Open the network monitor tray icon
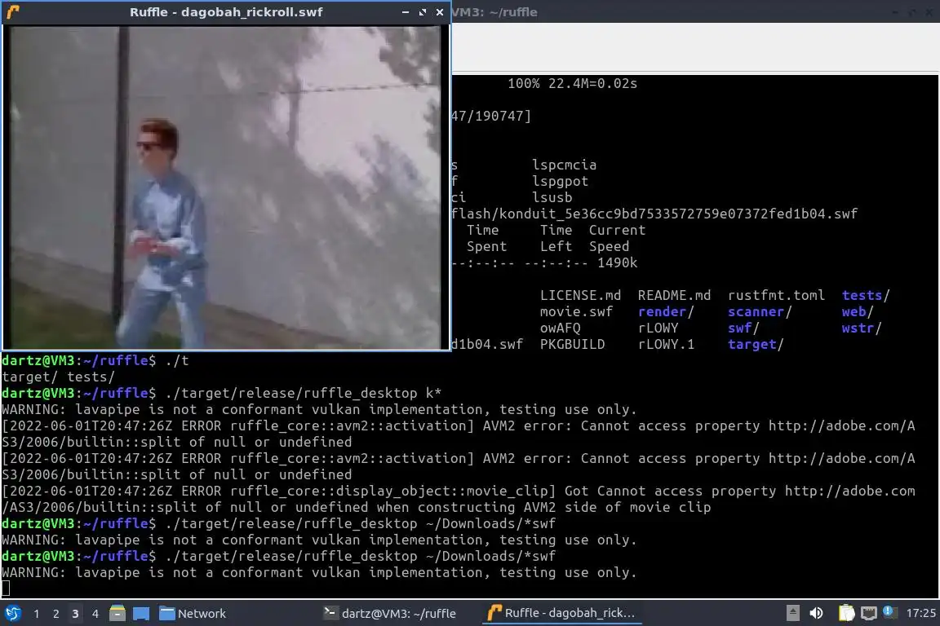This screenshot has width=940, height=626. click(x=869, y=613)
